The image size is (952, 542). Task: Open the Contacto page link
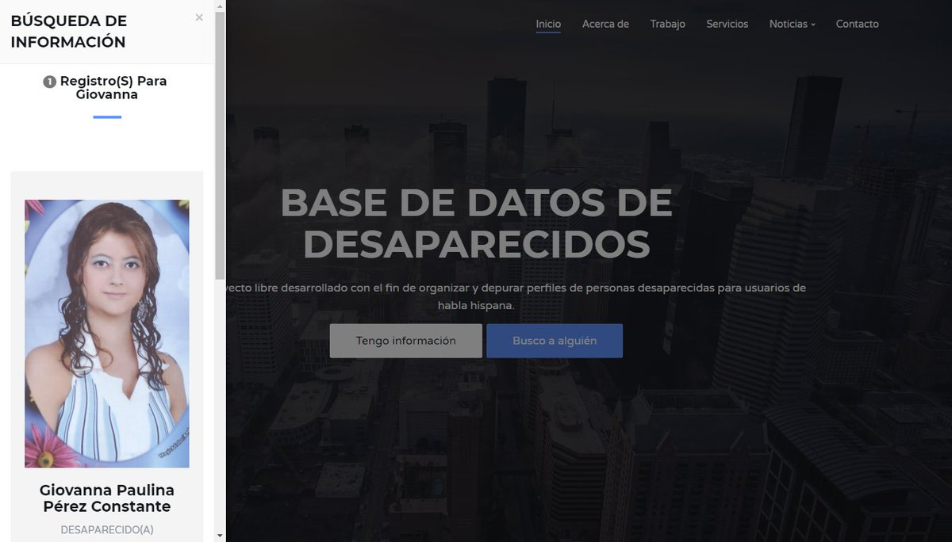[857, 24]
